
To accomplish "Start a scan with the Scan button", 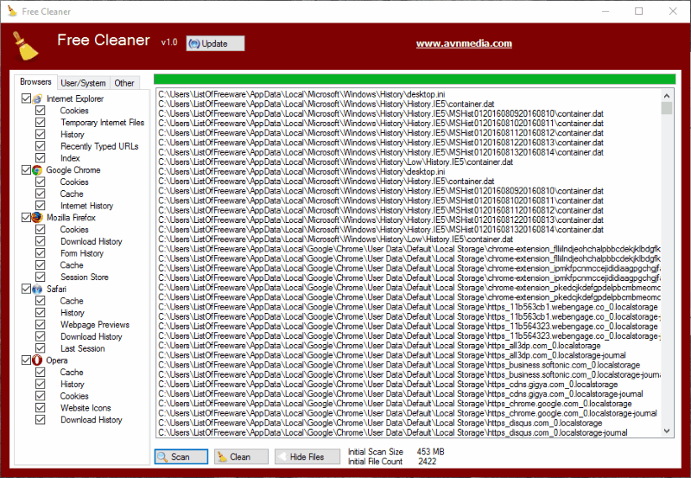I will pyautogui.click(x=181, y=457).
